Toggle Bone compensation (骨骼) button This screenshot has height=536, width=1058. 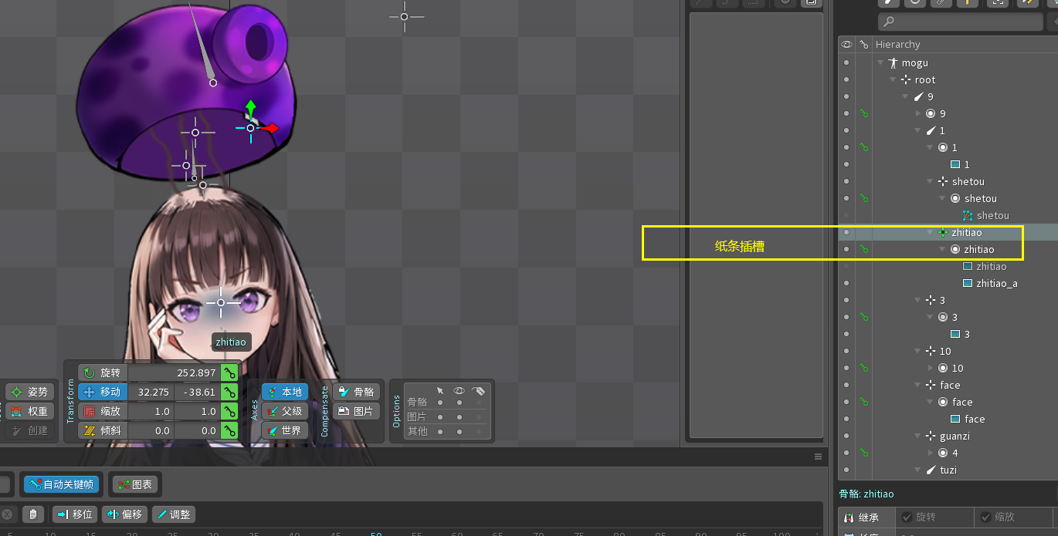pos(356,392)
